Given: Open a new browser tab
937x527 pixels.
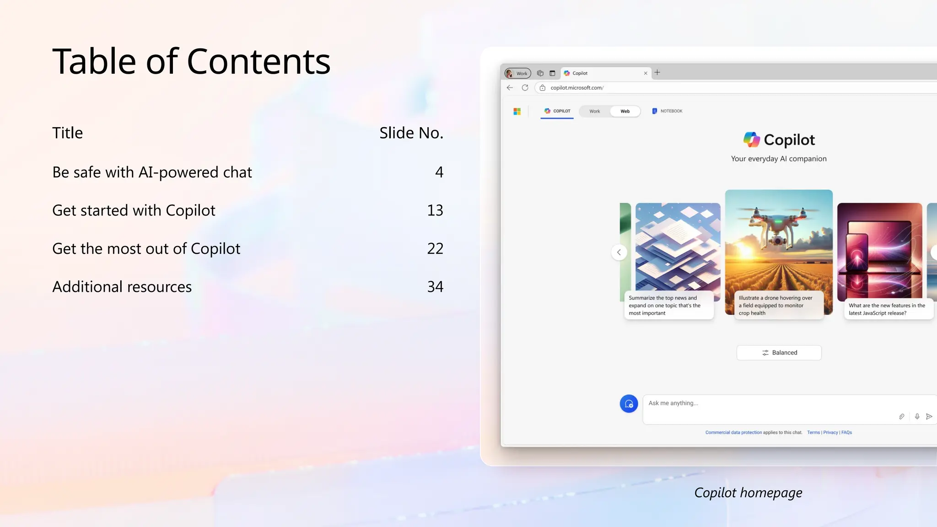Looking at the screenshot, I should (657, 73).
